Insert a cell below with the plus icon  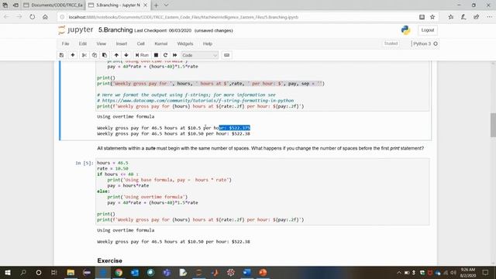(73, 55)
